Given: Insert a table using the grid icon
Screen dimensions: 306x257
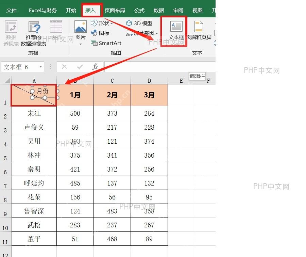Looking at the screenshot, I should coord(56,27).
